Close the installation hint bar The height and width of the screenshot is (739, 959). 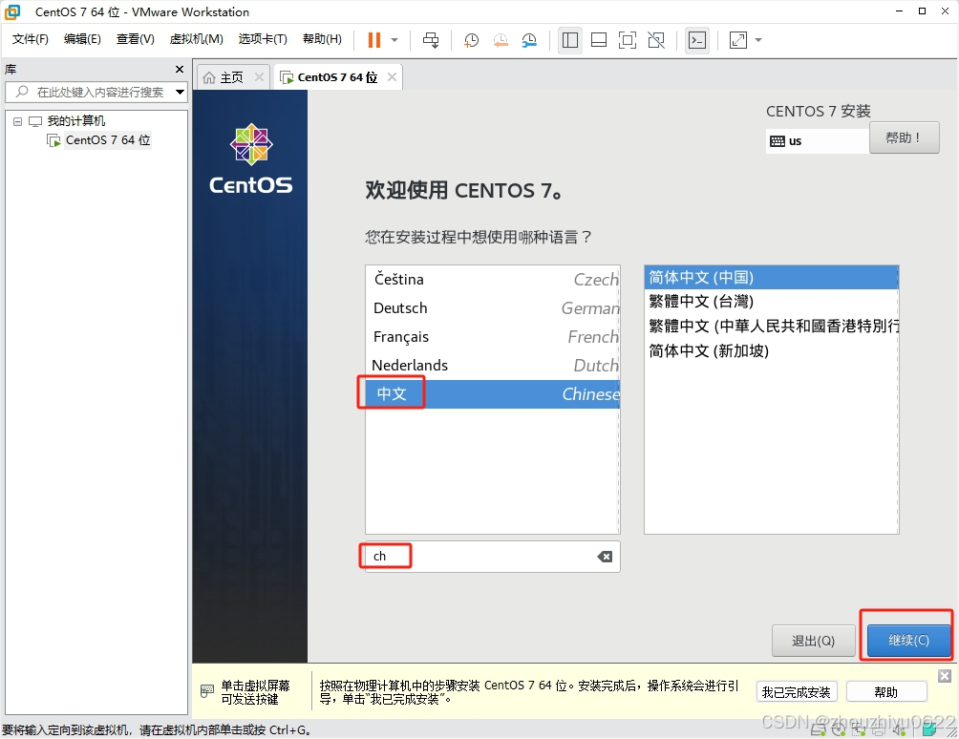click(x=945, y=676)
